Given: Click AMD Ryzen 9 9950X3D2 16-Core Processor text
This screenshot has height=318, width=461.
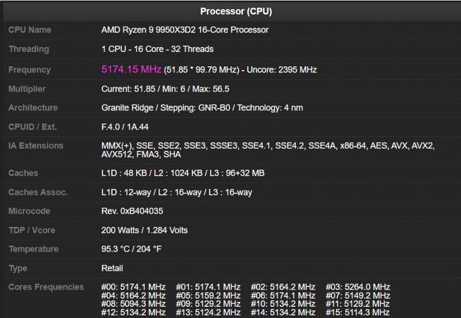Looking at the screenshot, I should [x=185, y=29].
